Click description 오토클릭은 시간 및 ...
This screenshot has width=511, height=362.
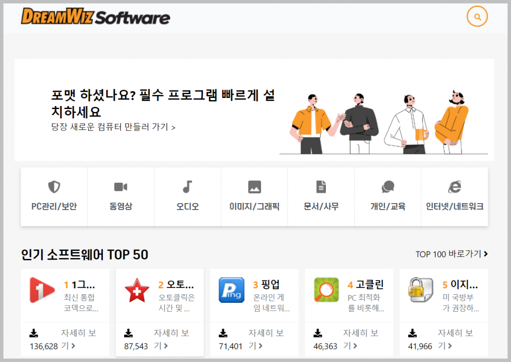pyautogui.click(x=177, y=302)
